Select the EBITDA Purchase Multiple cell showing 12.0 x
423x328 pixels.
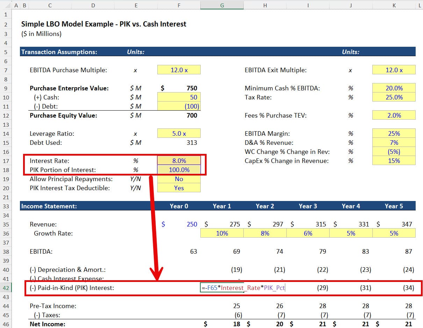point(179,70)
